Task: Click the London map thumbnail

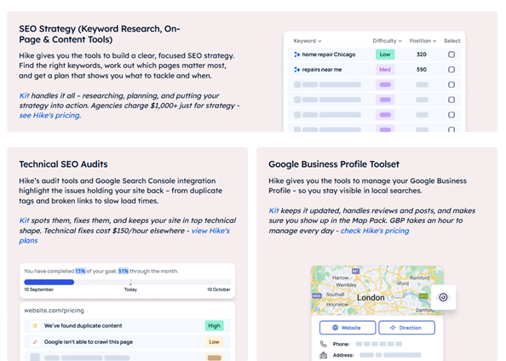Action: (x=377, y=290)
